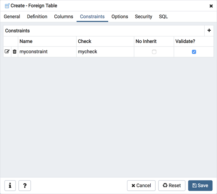Open the Security tab
Viewport: 217px width, 194px height.
pos(143,17)
